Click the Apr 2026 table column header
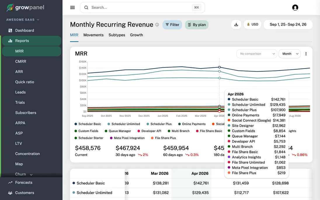The width and height of the screenshot is (320, 200). click(200, 173)
